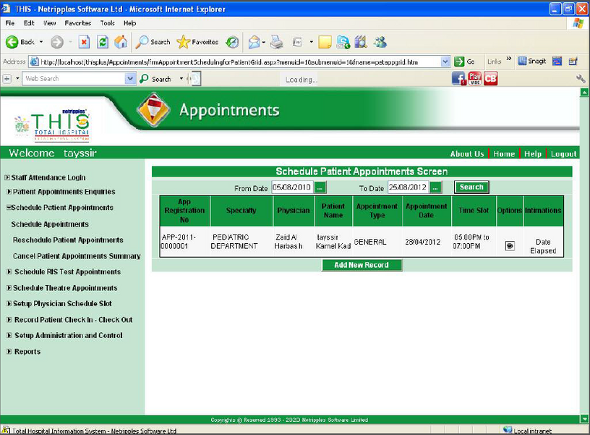The width and height of the screenshot is (590, 435).
Task: Open the Web Search combo dropdown
Action: (130, 78)
